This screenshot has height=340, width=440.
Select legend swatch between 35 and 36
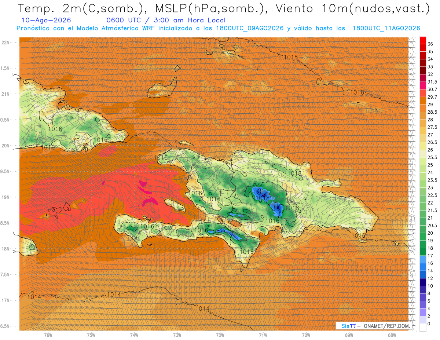(x=423, y=48)
